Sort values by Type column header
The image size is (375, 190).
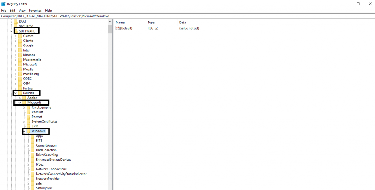coord(161,22)
